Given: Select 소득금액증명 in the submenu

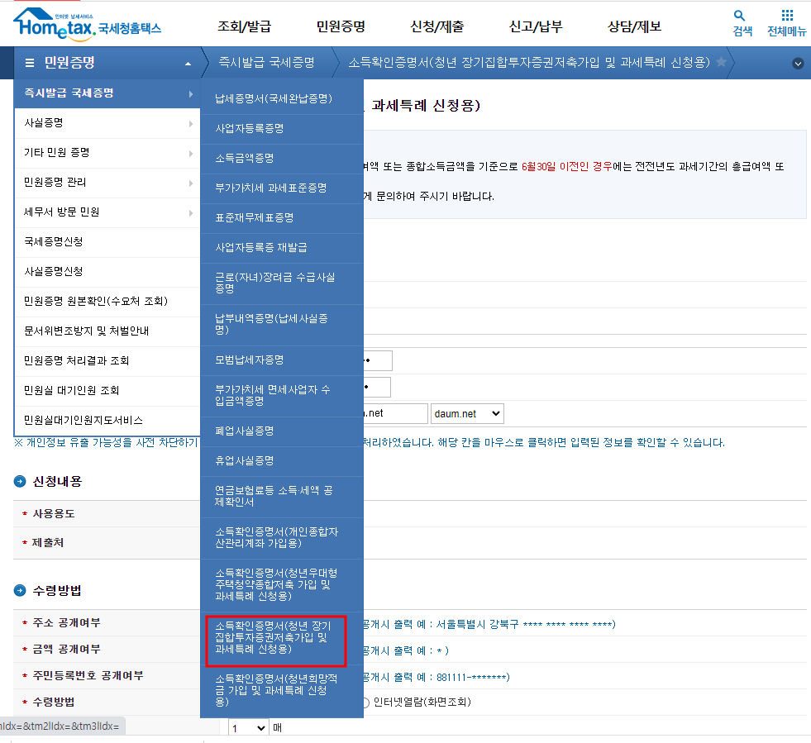Looking at the screenshot, I should [x=282, y=158].
